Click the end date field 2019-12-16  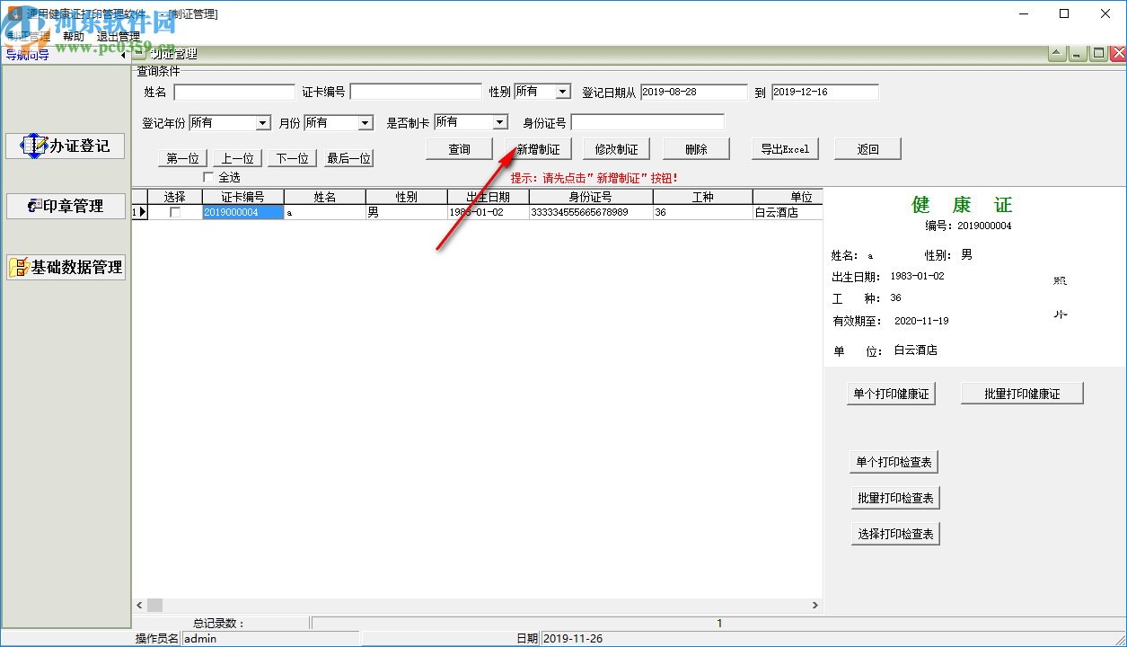pyautogui.click(x=825, y=92)
